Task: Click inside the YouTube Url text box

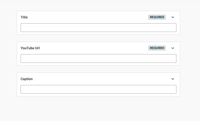Action: tap(99, 58)
